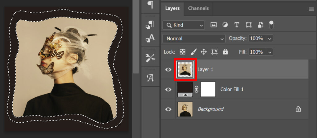
Task: Hide Layer 1 using eye icon
Action: 168,70
